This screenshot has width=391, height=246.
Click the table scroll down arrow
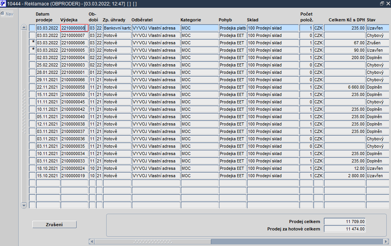[x=24, y=206]
